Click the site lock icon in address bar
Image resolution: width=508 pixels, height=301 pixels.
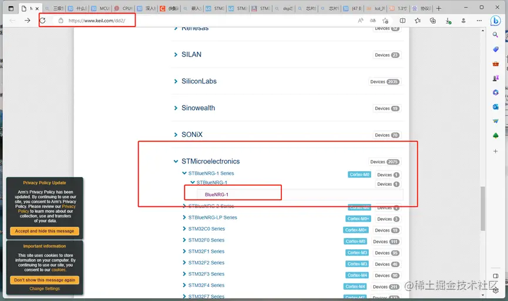(x=60, y=21)
